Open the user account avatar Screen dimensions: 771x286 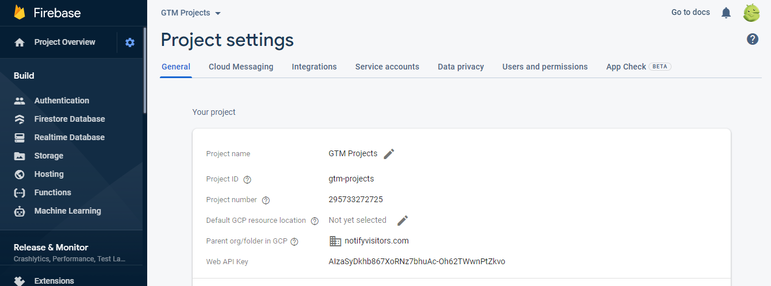(751, 13)
